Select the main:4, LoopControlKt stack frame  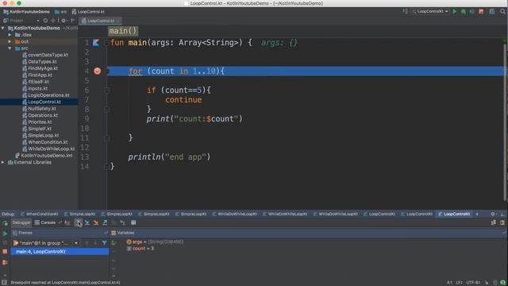(60, 252)
